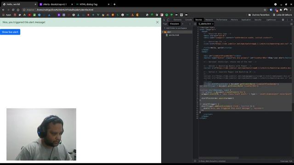Click the webcam video overlay of the presenter

tap(41, 134)
